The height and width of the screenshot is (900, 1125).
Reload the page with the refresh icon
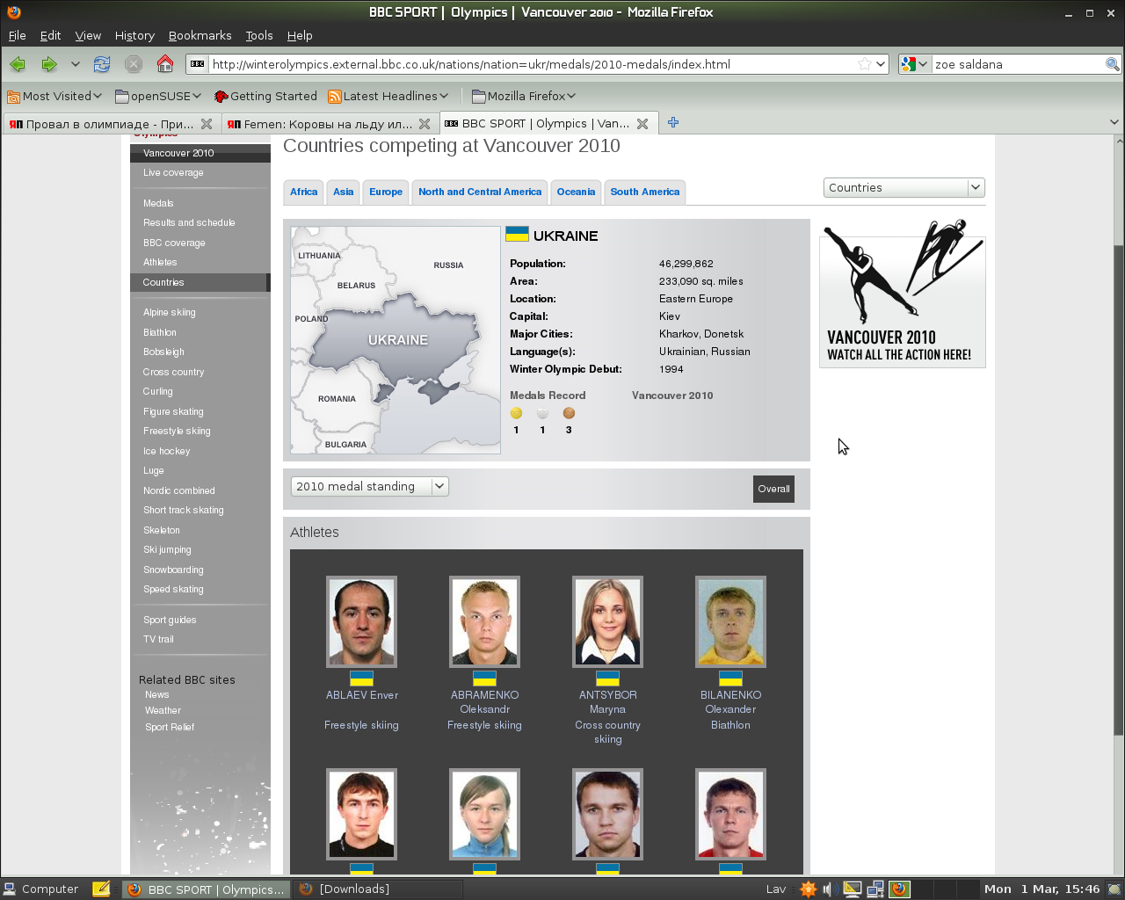[102, 64]
